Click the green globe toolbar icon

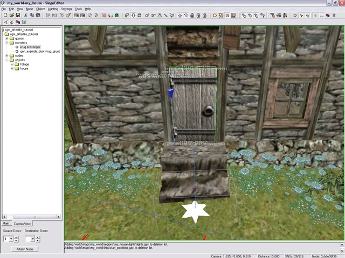click(x=116, y=16)
